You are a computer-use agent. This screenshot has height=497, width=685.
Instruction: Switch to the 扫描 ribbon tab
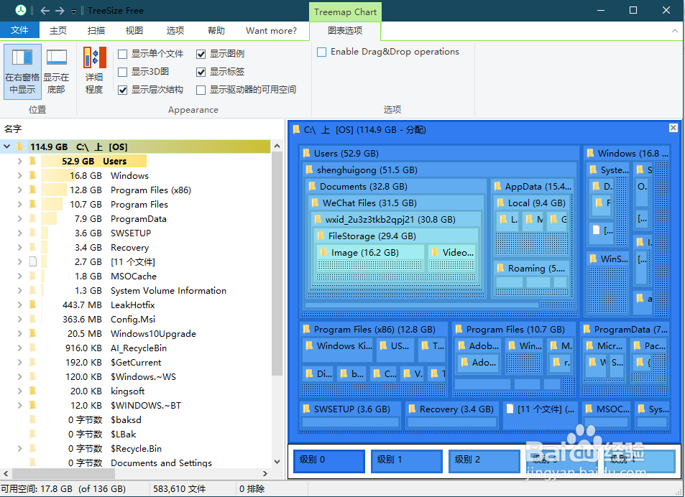[96, 31]
